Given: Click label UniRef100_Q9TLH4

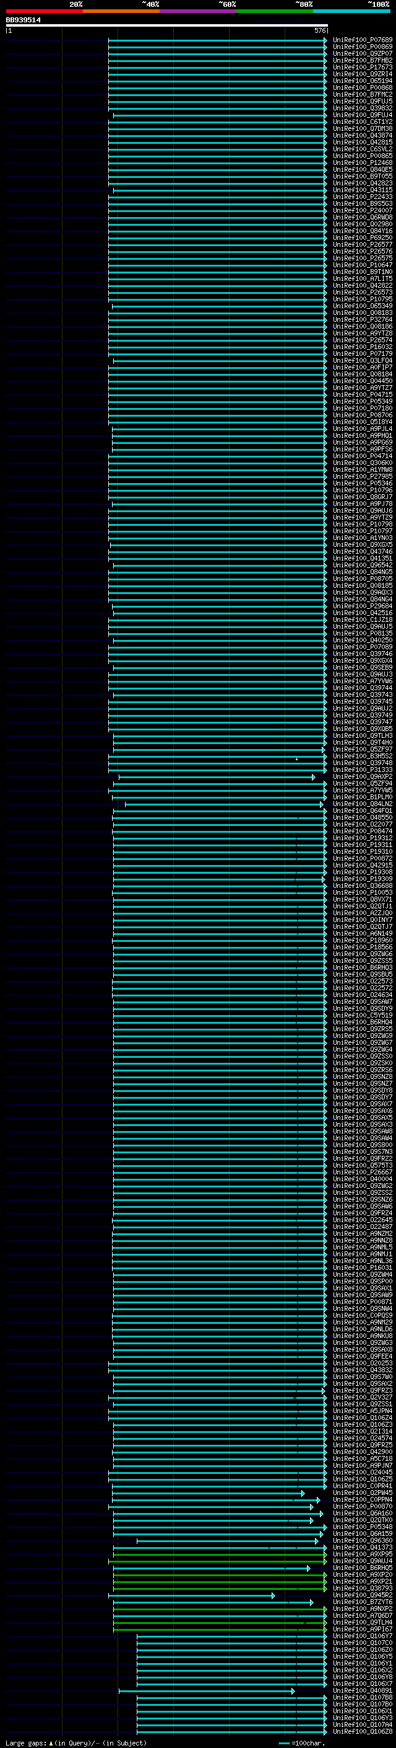Looking at the screenshot, I should click(x=363, y=1622).
